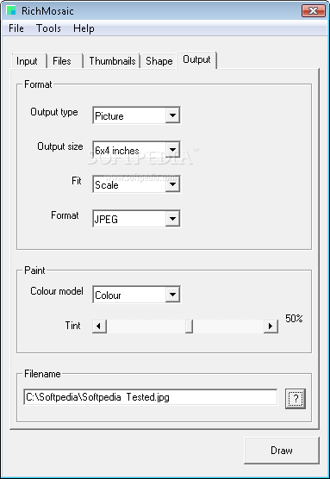Open the File menu
The width and height of the screenshot is (330, 479).
click(16, 28)
